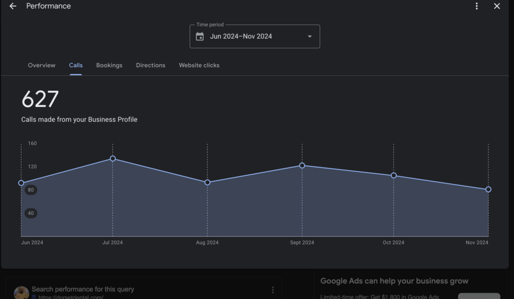This screenshot has height=299, width=514.
Task: Select the Jun 2024–Nov 2024 time period field
Action: point(254,36)
